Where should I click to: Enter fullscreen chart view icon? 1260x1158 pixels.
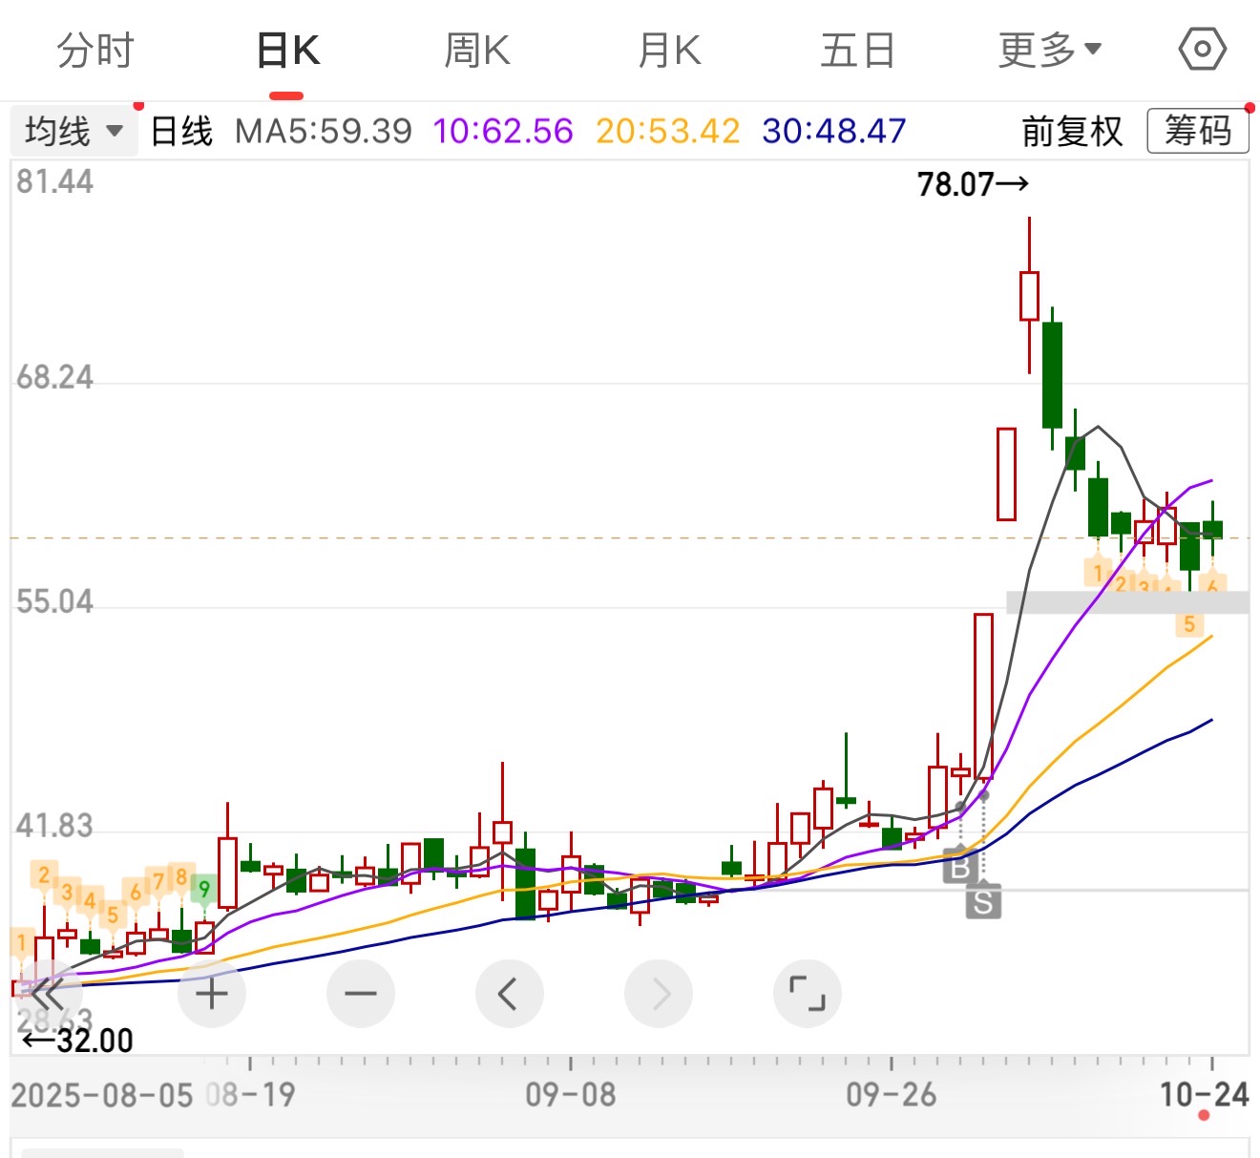click(x=807, y=994)
